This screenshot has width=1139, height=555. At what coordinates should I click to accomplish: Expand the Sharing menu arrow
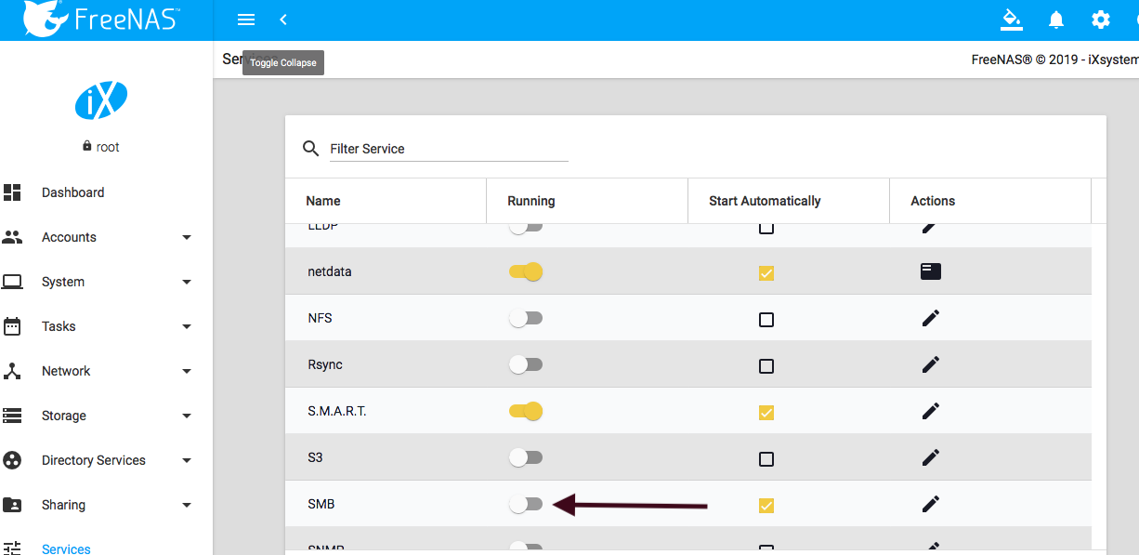tap(187, 506)
